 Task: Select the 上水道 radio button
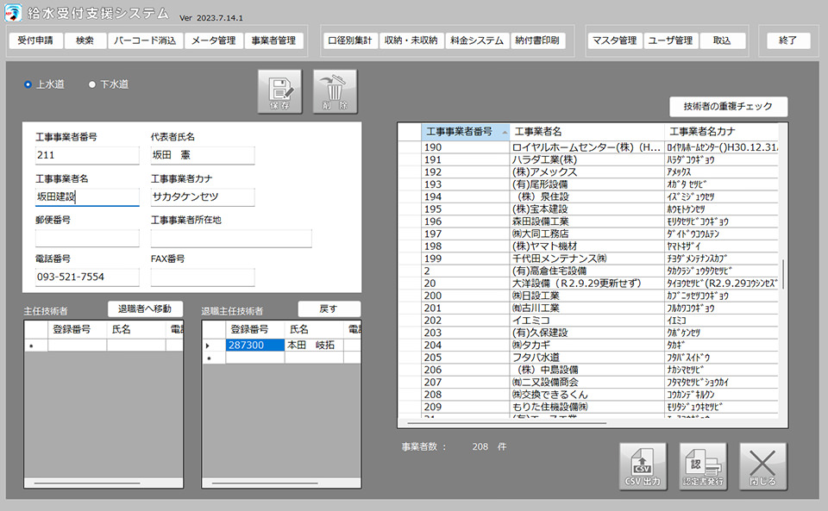click(x=28, y=84)
